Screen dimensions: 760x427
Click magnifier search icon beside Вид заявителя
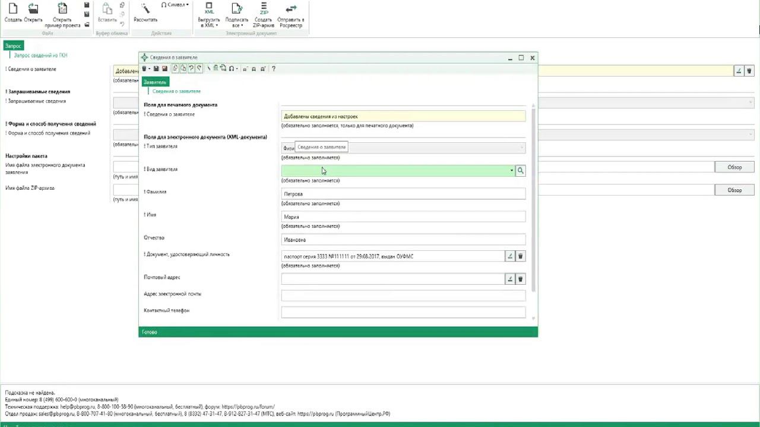[x=520, y=171]
